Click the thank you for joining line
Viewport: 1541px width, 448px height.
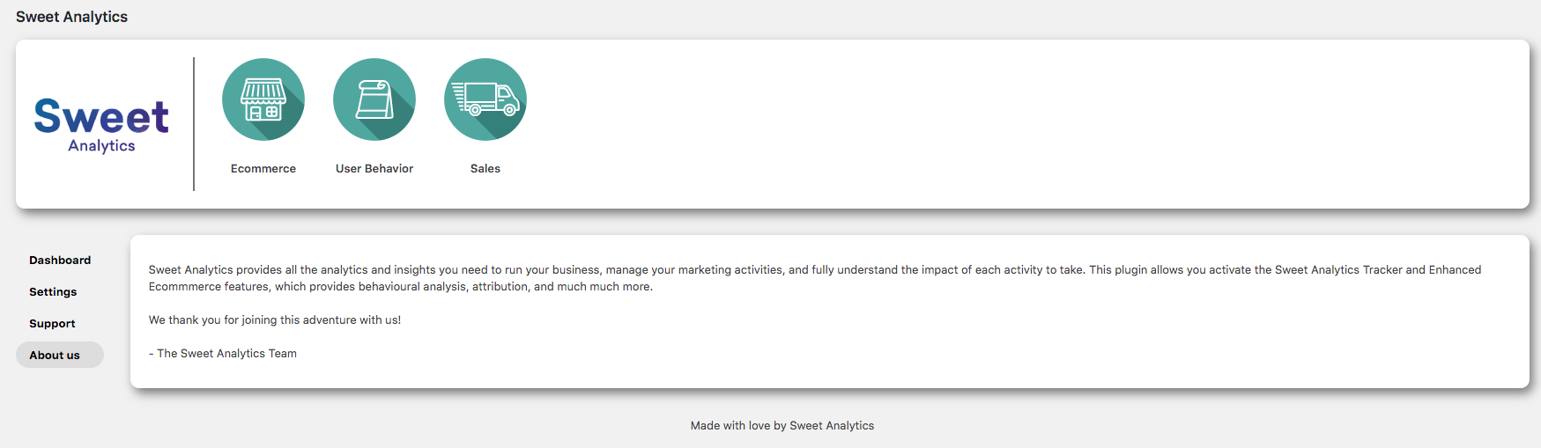point(275,319)
